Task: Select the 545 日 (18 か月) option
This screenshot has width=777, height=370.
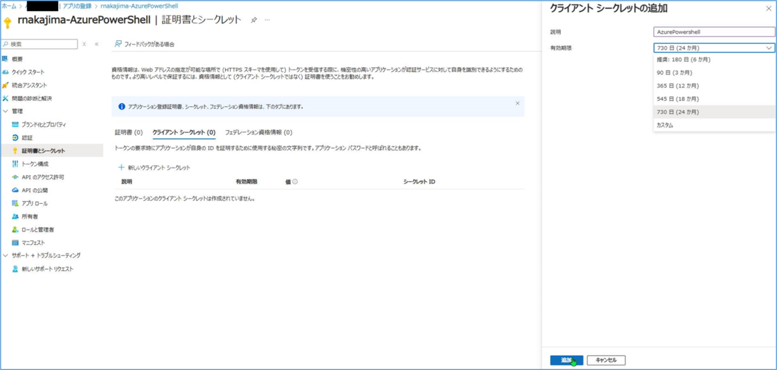Action: [714, 99]
